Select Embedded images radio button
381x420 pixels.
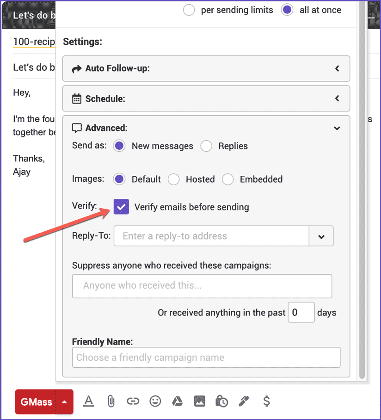(228, 179)
